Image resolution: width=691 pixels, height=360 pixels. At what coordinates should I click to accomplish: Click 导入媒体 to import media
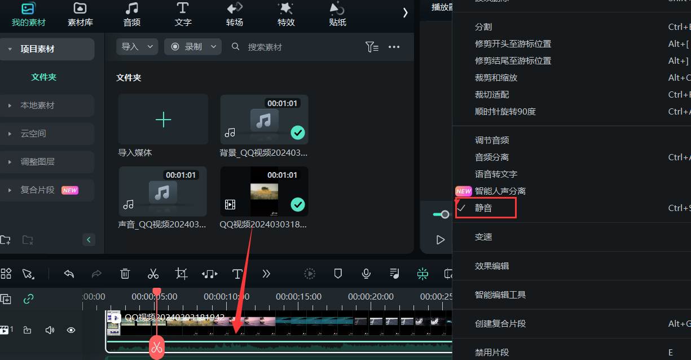pos(162,120)
